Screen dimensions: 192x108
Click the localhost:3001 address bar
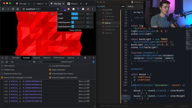tap(40, 9)
